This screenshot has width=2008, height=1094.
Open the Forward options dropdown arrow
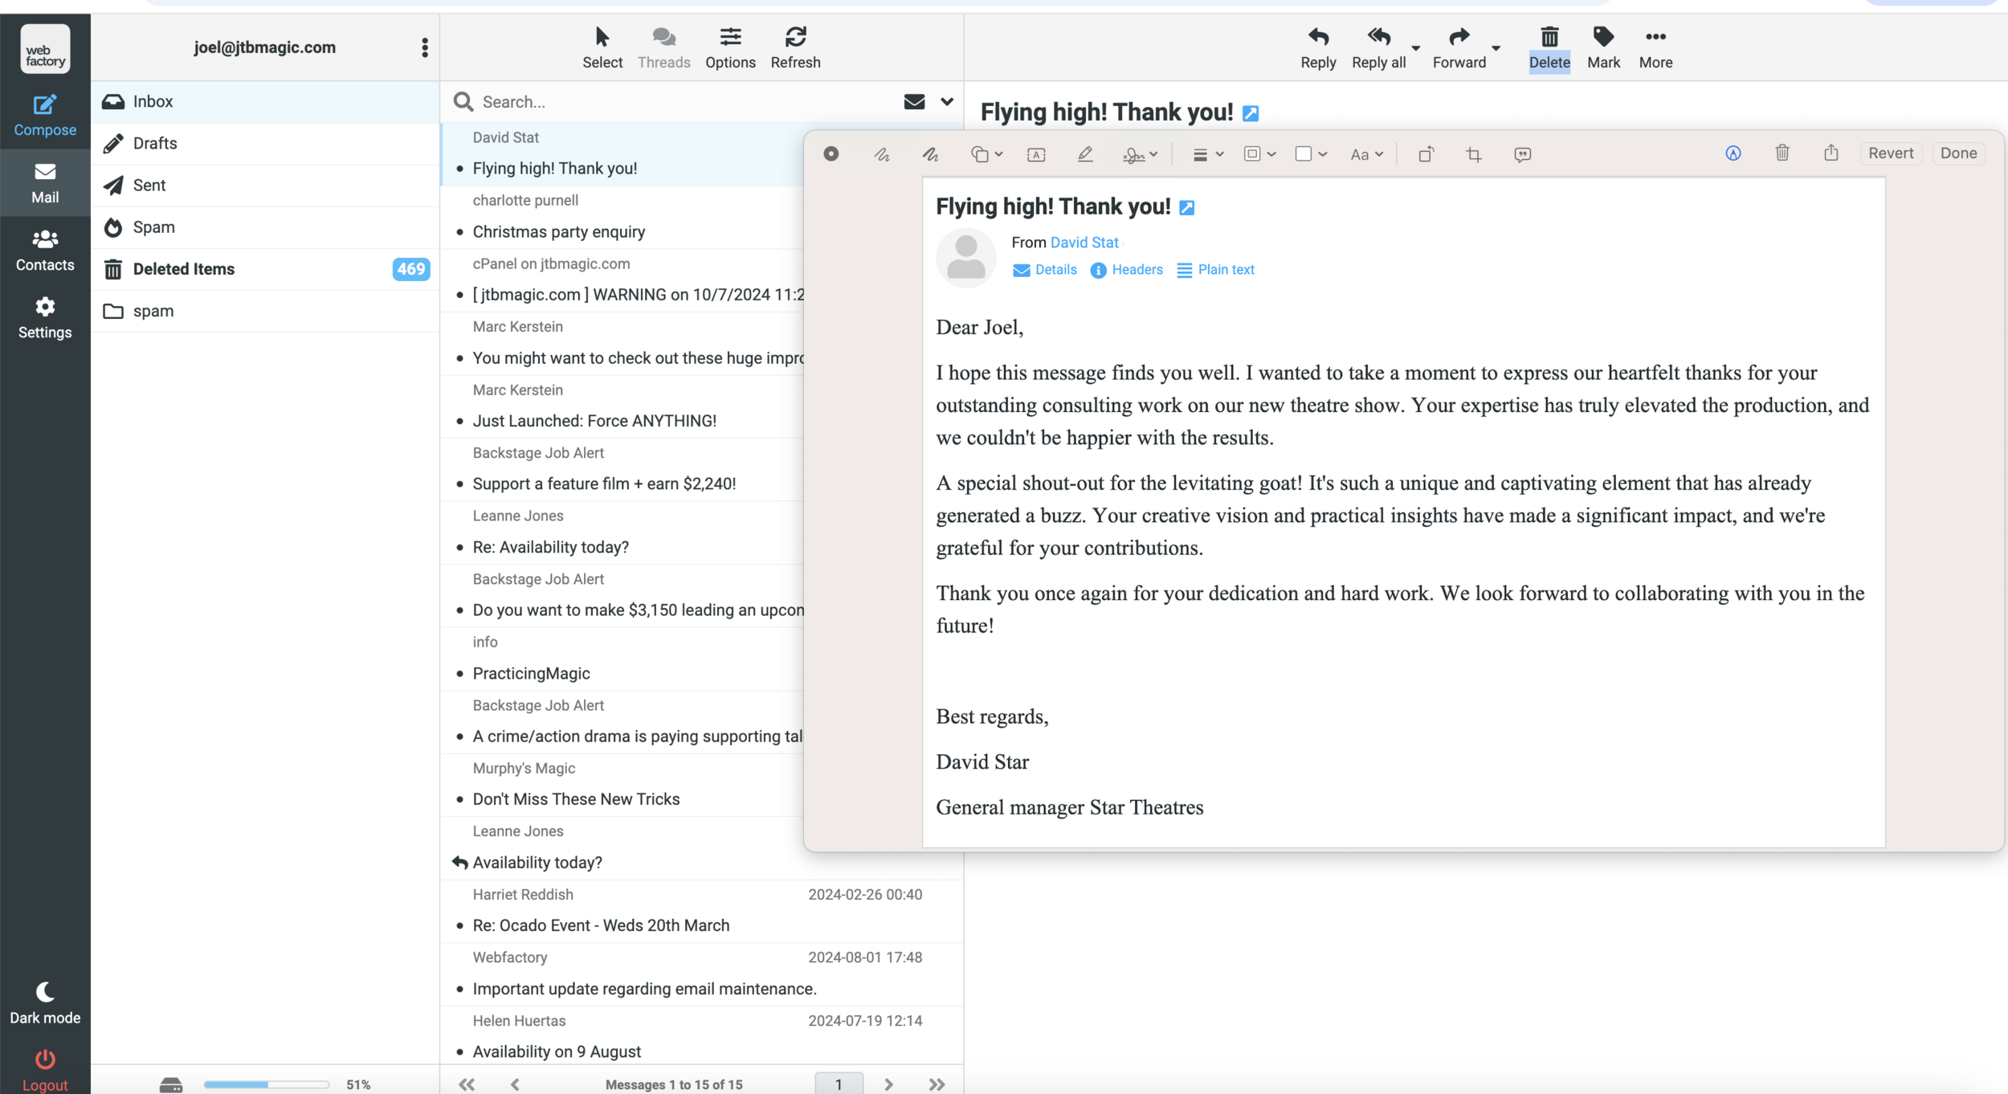pyautogui.click(x=1496, y=48)
